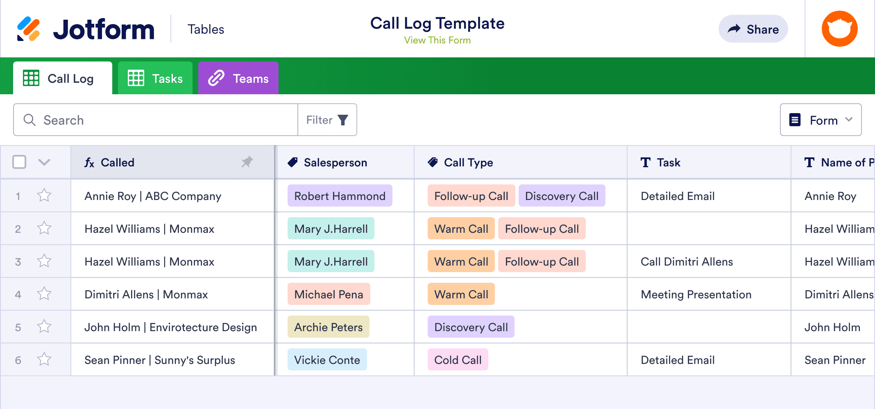The image size is (875, 409).
Task: Click the Share button
Action: 753,29
